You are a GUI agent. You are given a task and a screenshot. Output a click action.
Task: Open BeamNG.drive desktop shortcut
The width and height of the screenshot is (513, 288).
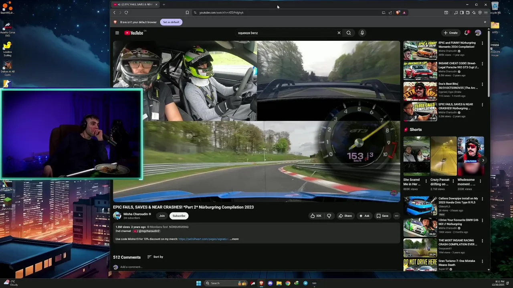click(x=7, y=7)
